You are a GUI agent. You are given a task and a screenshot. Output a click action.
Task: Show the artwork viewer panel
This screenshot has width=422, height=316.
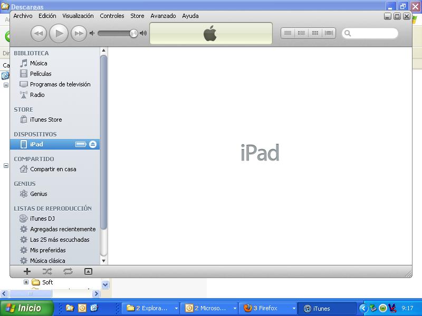88,271
